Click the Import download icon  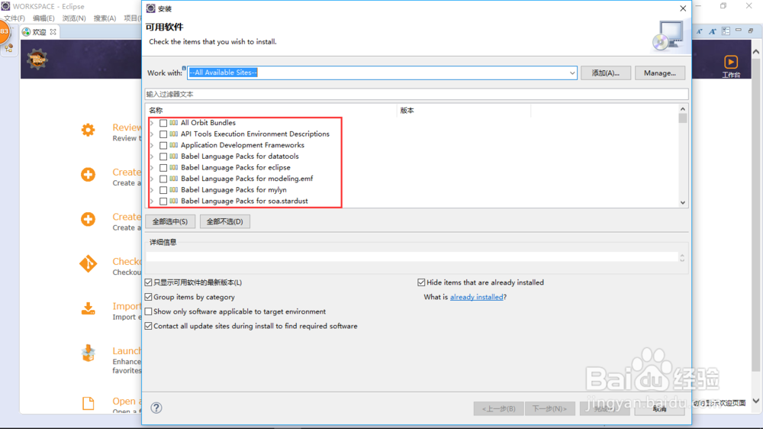[x=88, y=308]
